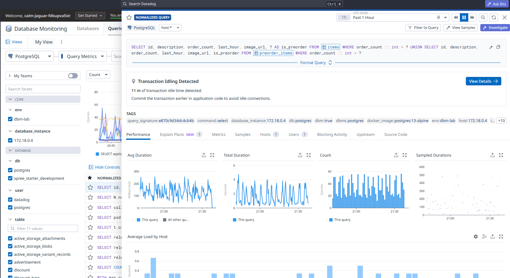This screenshot has width=510, height=278.
Task: Open Average Load by Host settings gear
Action: tap(476, 237)
